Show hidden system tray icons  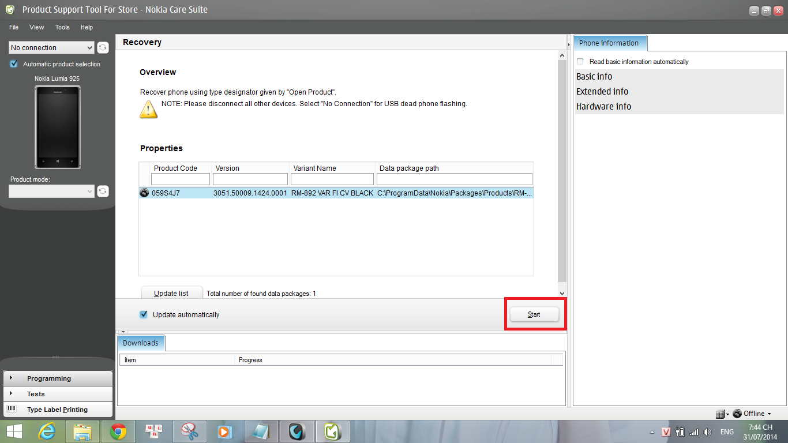click(x=652, y=432)
